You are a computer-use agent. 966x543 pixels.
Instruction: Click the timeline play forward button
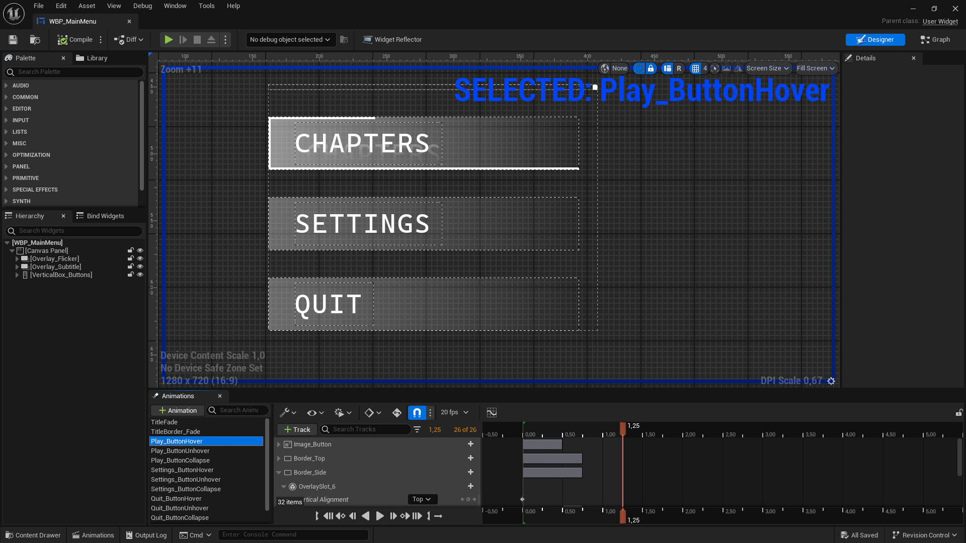click(380, 516)
